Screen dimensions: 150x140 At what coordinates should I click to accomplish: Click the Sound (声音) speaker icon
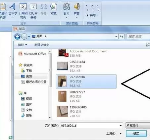pyautogui.click(x=76, y=6)
